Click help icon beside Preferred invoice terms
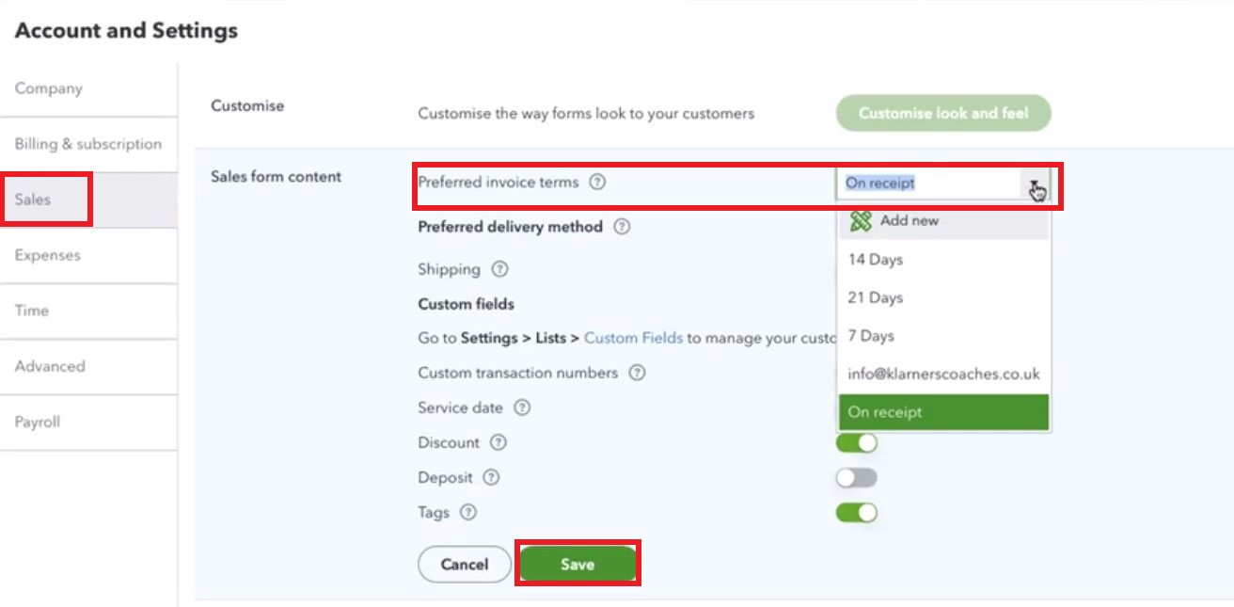 coord(596,183)
